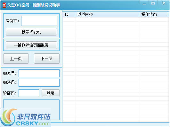Maximize the window
This screenshot has height=127, width=170.
[153, 4]
